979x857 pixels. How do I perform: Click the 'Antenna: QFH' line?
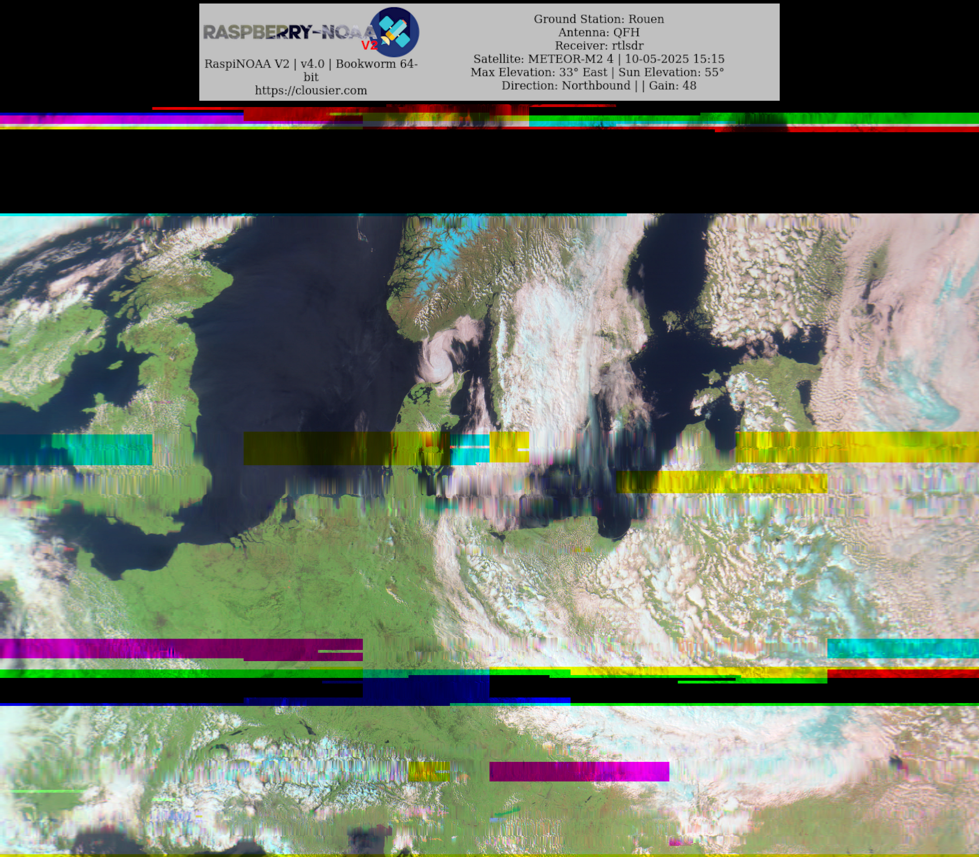(x=599, y=32)
